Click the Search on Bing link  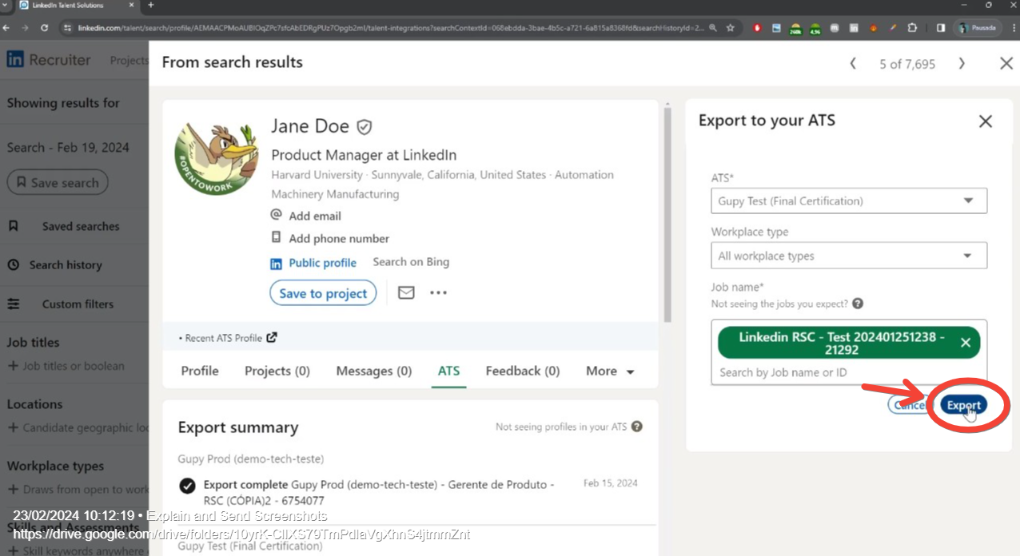point(411,262)
